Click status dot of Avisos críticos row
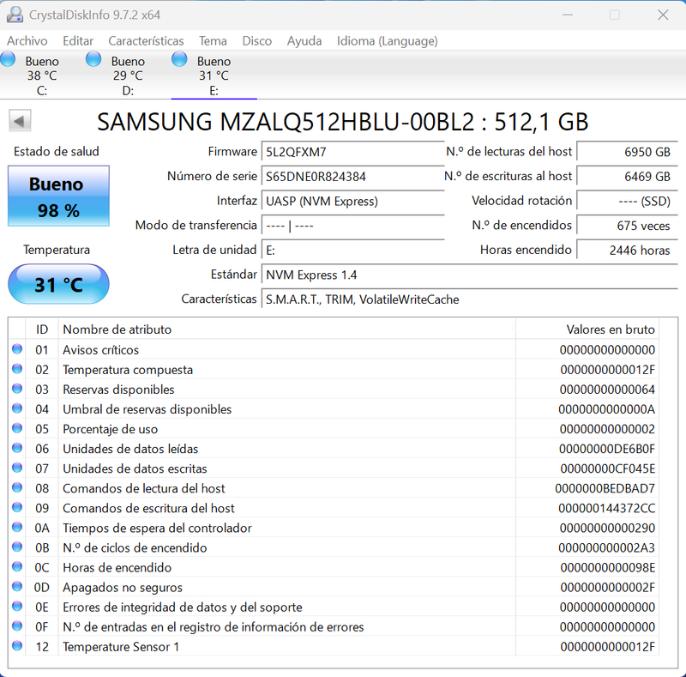686x677 pixels. (17, 349)
